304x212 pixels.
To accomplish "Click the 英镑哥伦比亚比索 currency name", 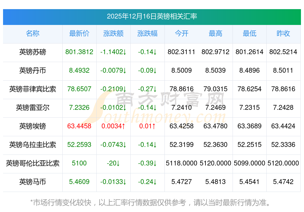I will (33, 163).
